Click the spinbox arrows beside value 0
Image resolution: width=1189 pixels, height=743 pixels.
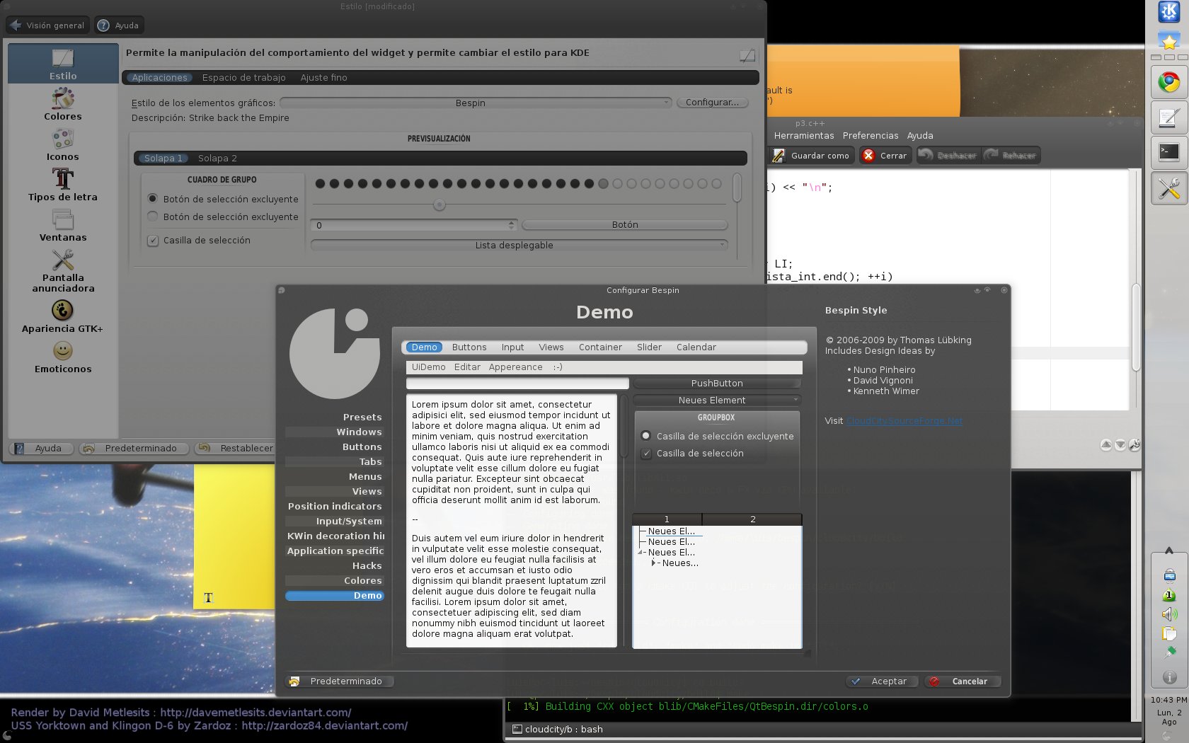[511, 225]
